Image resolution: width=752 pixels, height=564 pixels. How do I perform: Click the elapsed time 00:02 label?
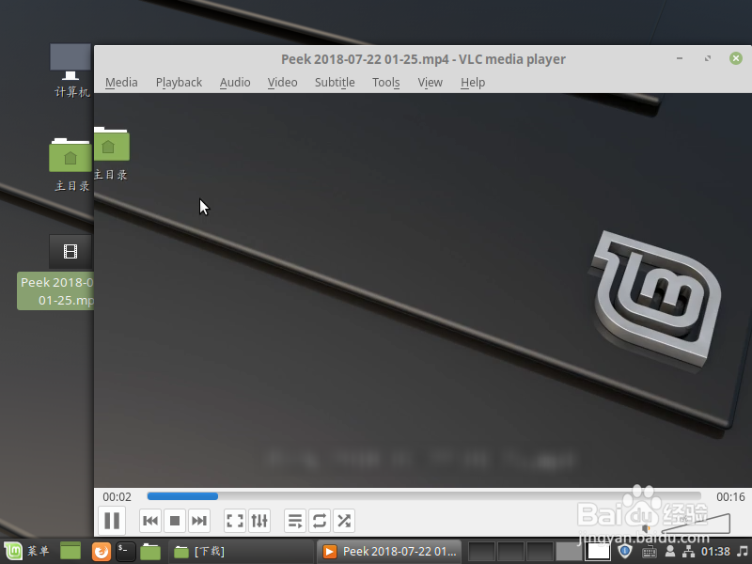117,497
